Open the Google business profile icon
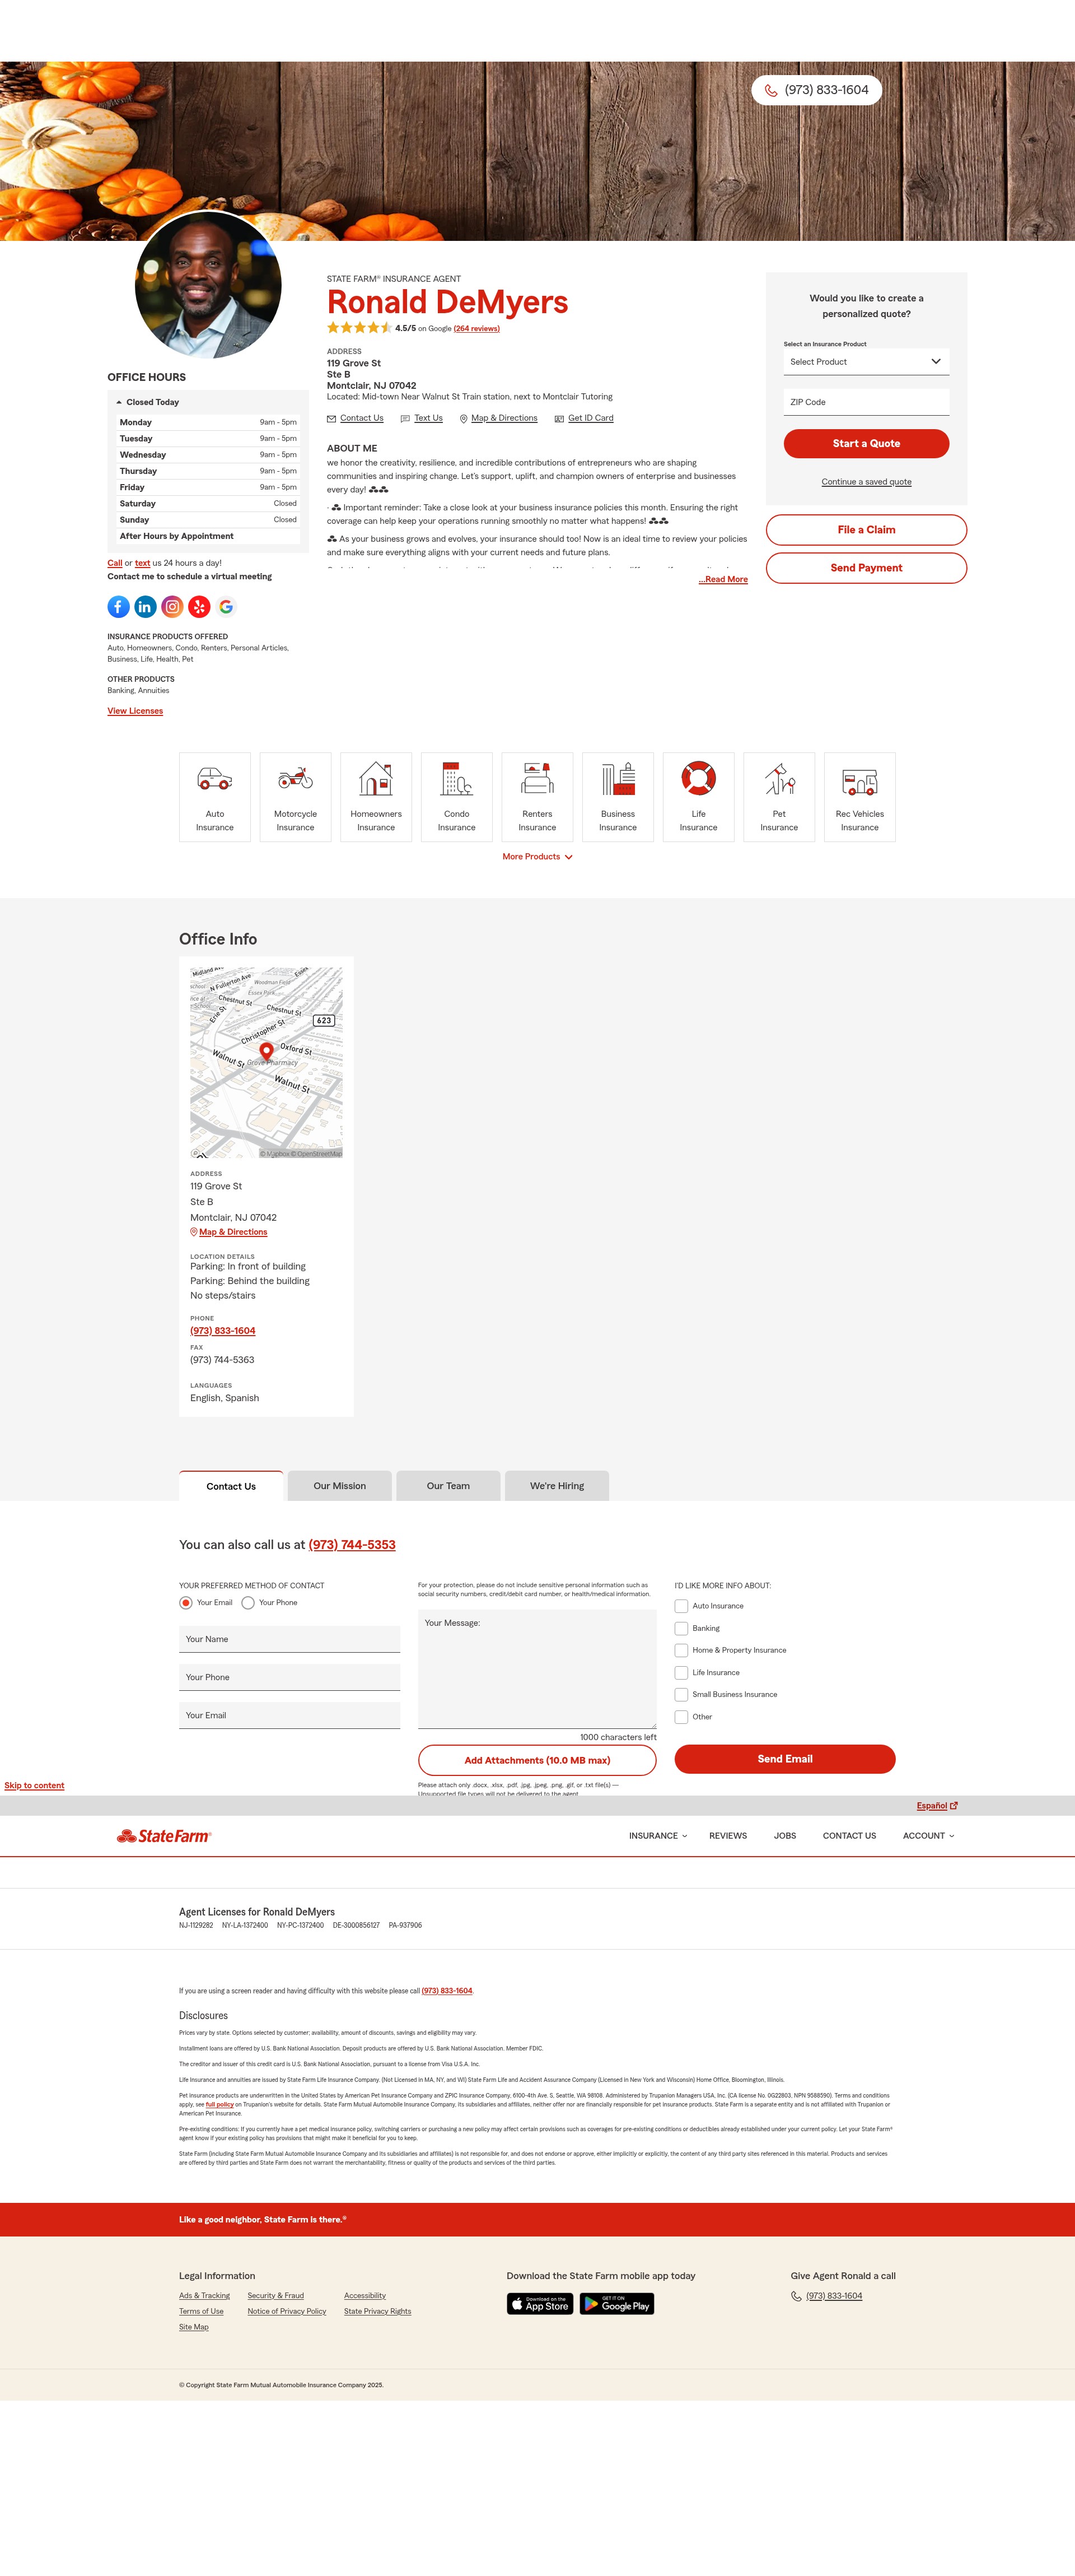This screenshot has width=1075, height=2576. [226, 606]
